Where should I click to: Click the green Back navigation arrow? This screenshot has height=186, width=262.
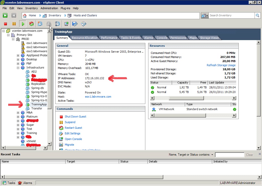5,16
